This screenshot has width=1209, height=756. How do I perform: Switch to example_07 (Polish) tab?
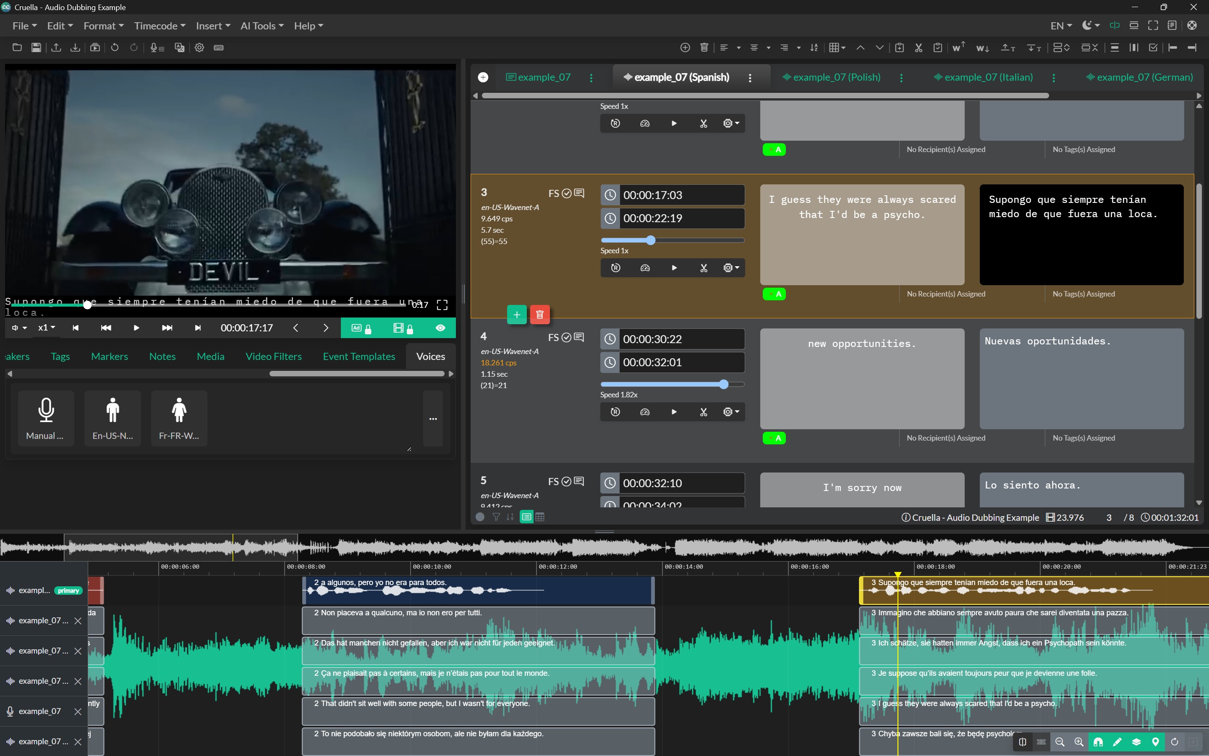(x=831, y=77)
